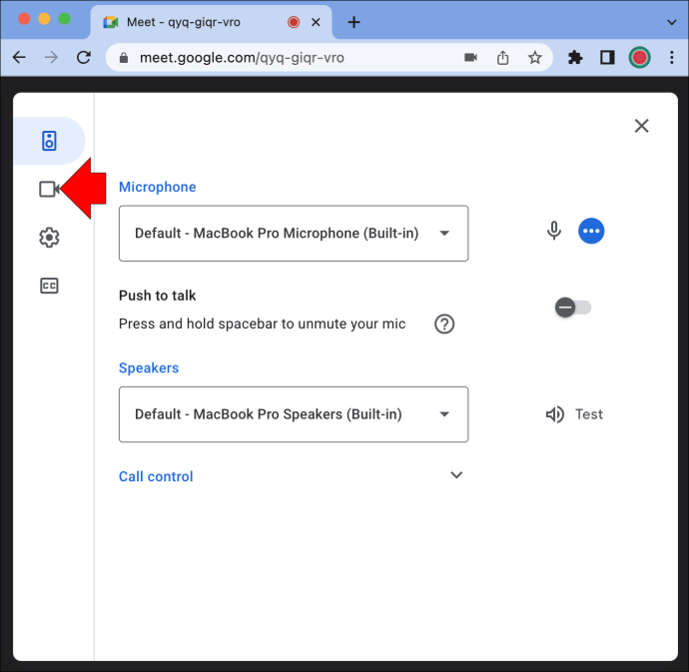The width and height of the screenshot is (689, 672).
Task: Click the address bar URL field
Action: [x=290, y=58]
